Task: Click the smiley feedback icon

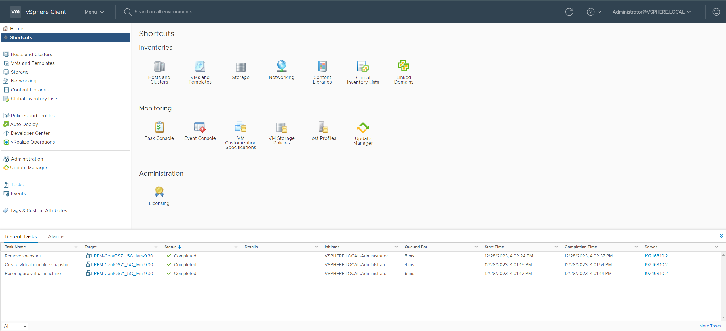Action: (716, 12)
